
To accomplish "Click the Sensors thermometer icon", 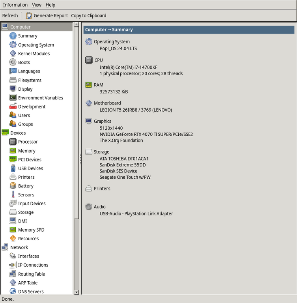I will pyautogui.click(x=13, y=195).
